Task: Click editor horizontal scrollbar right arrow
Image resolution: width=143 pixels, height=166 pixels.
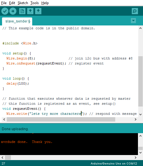Action: pyautogui.click(x=136, y=120)
